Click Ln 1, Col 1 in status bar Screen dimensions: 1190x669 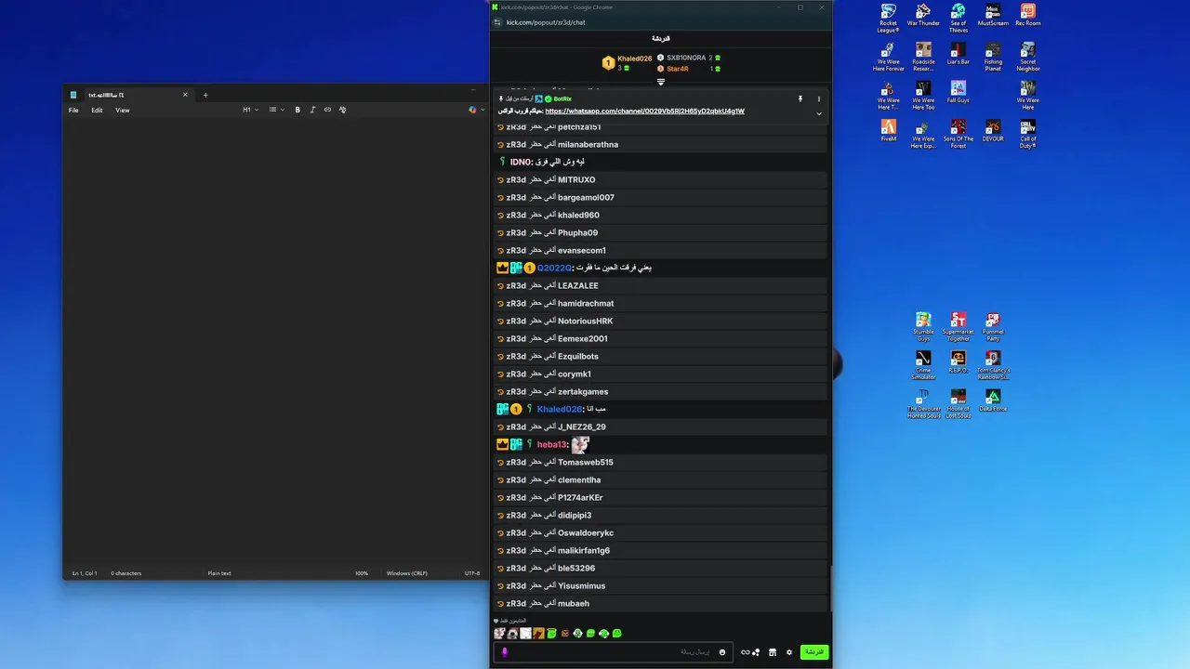(x=85, y=573)
